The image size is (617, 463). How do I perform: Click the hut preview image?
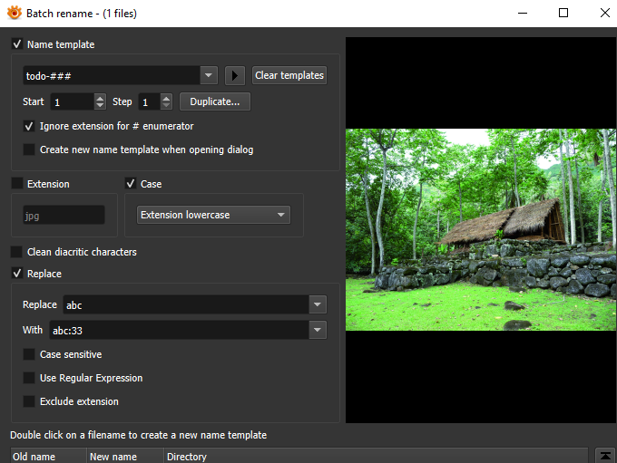point(481,229)
